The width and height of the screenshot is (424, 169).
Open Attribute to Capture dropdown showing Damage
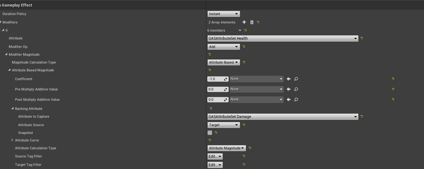click(283, 117)
